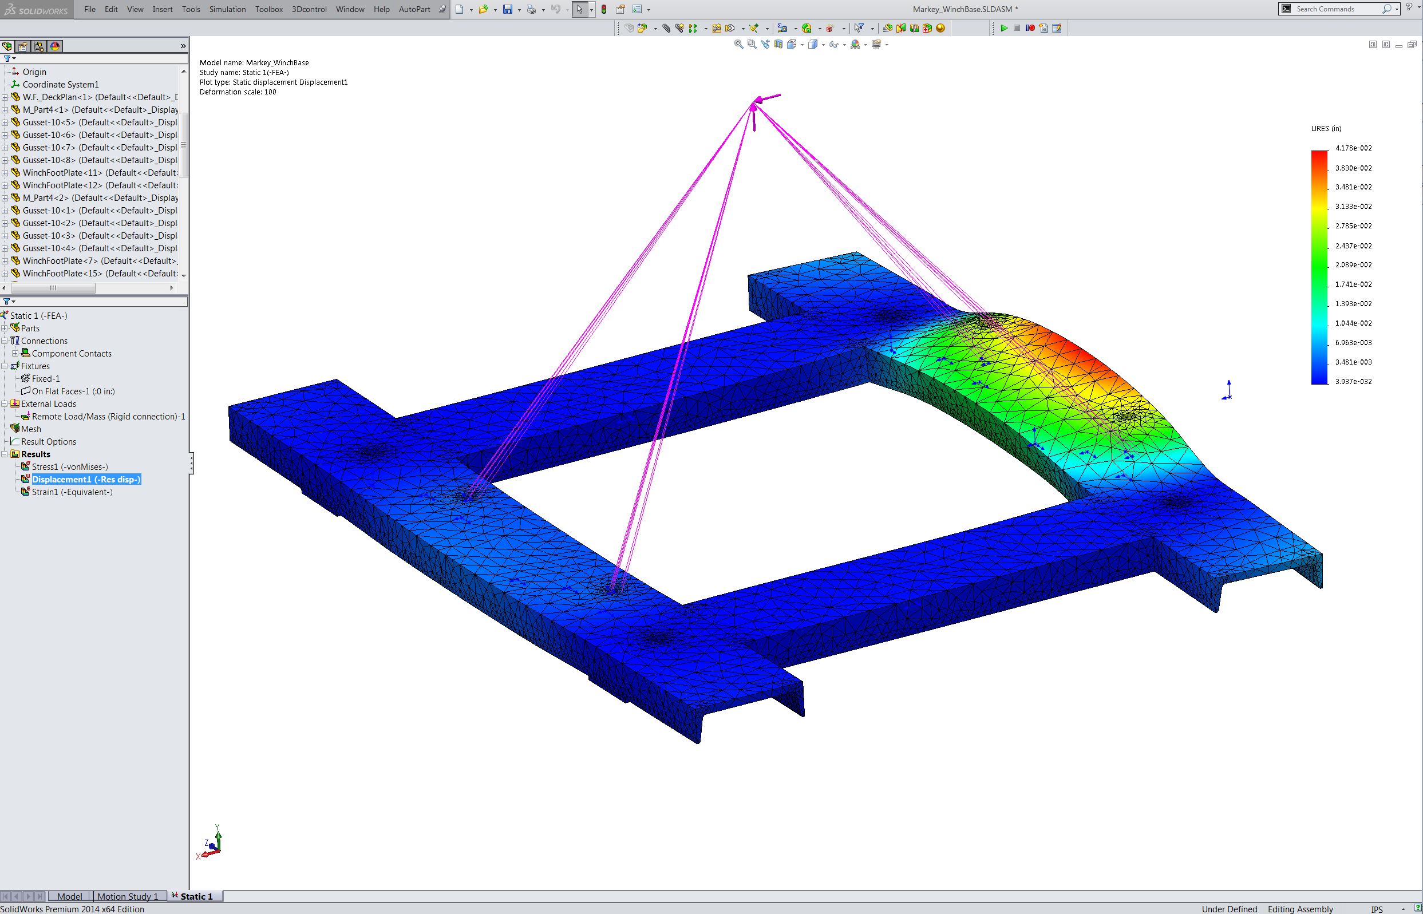Click the Display Style cube icon
1423x914 pixels.
tap(813, 45)
